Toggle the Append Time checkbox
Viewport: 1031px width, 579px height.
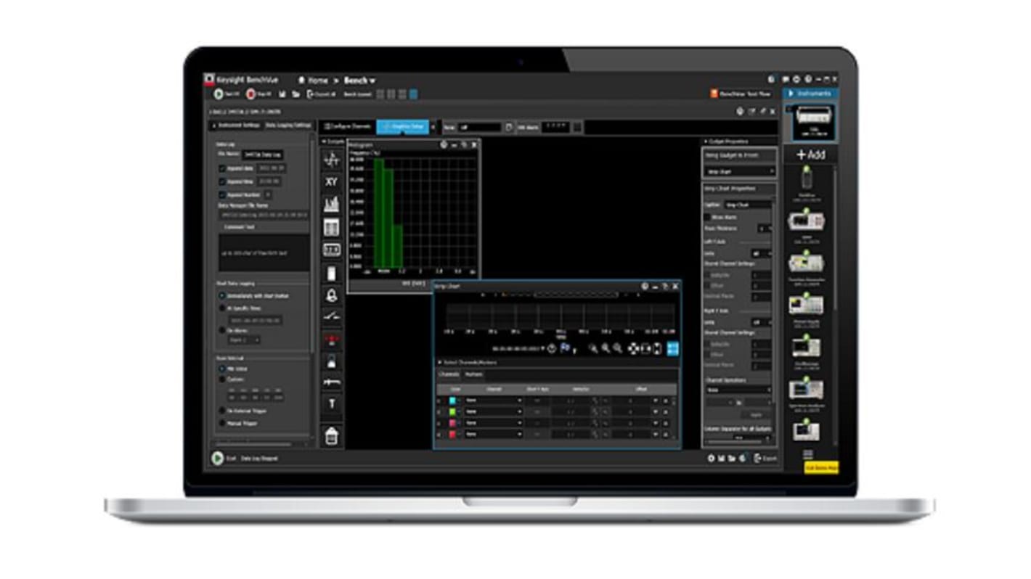[221, 183]
